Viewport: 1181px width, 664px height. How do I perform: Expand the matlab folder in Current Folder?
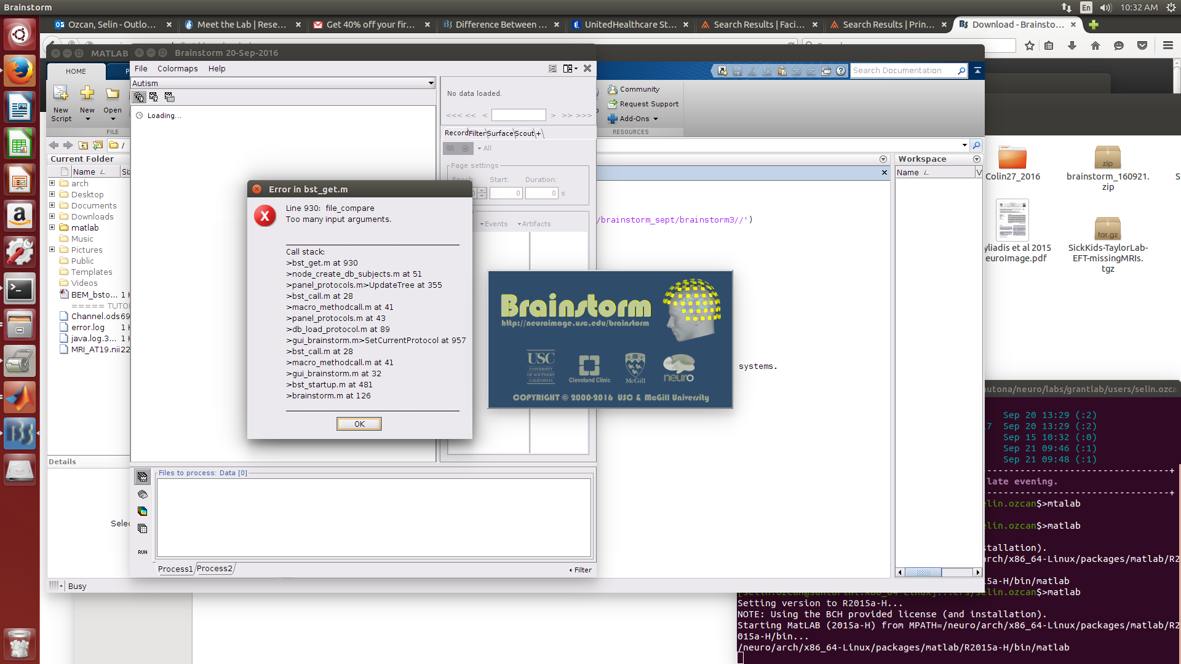coord(52,227)
